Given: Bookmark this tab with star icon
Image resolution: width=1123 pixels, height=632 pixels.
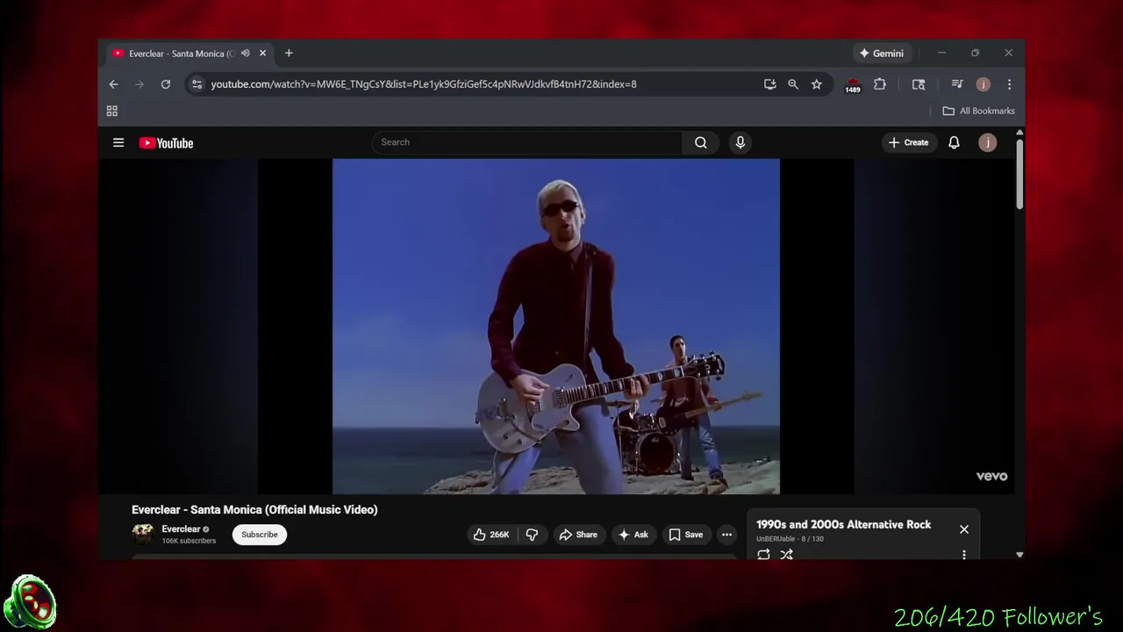Looking at the screenshot, I should (x=817, y=84).
